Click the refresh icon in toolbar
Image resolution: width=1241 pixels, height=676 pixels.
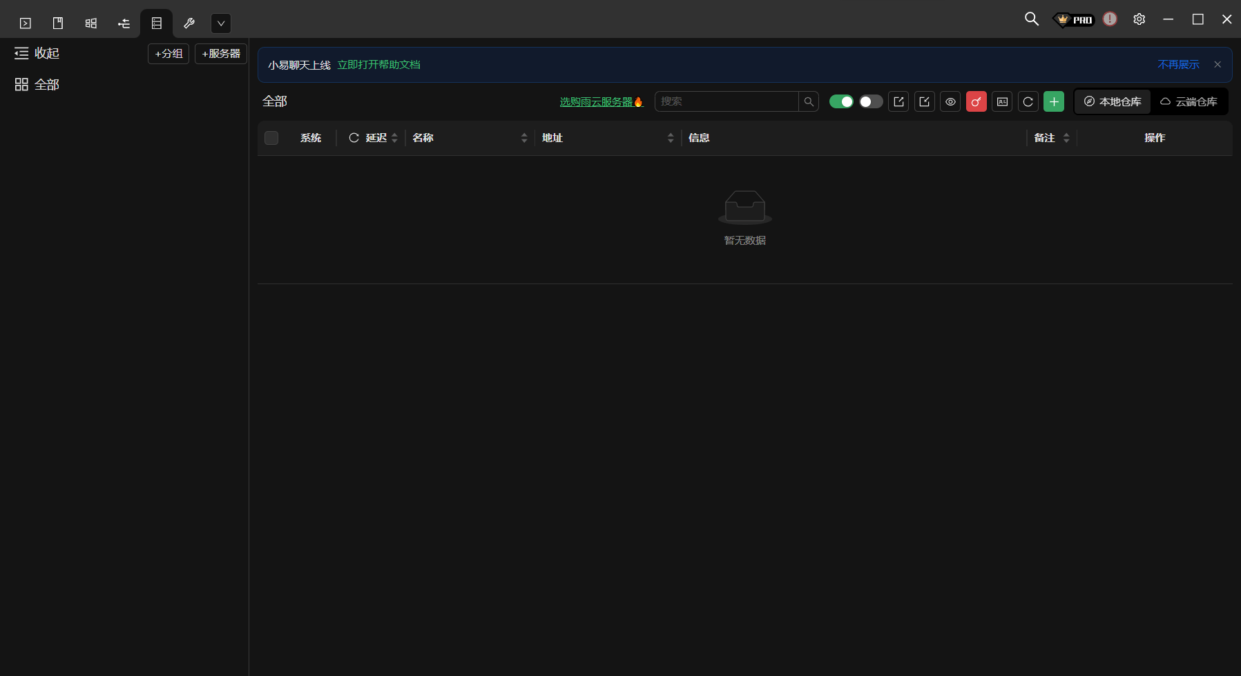coord(1028,102)
